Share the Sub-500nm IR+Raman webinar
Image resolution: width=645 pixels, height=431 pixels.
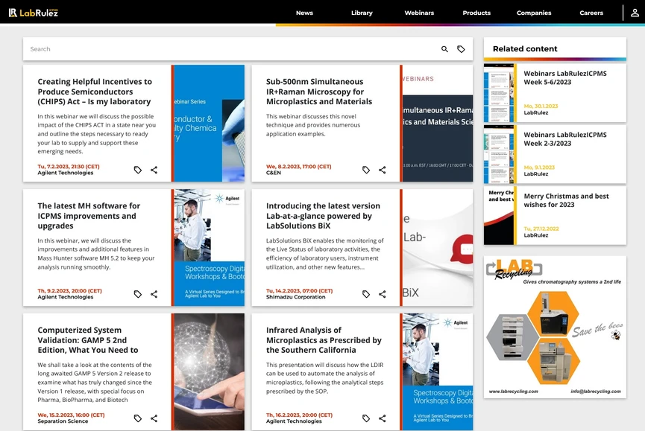point(382,170)
